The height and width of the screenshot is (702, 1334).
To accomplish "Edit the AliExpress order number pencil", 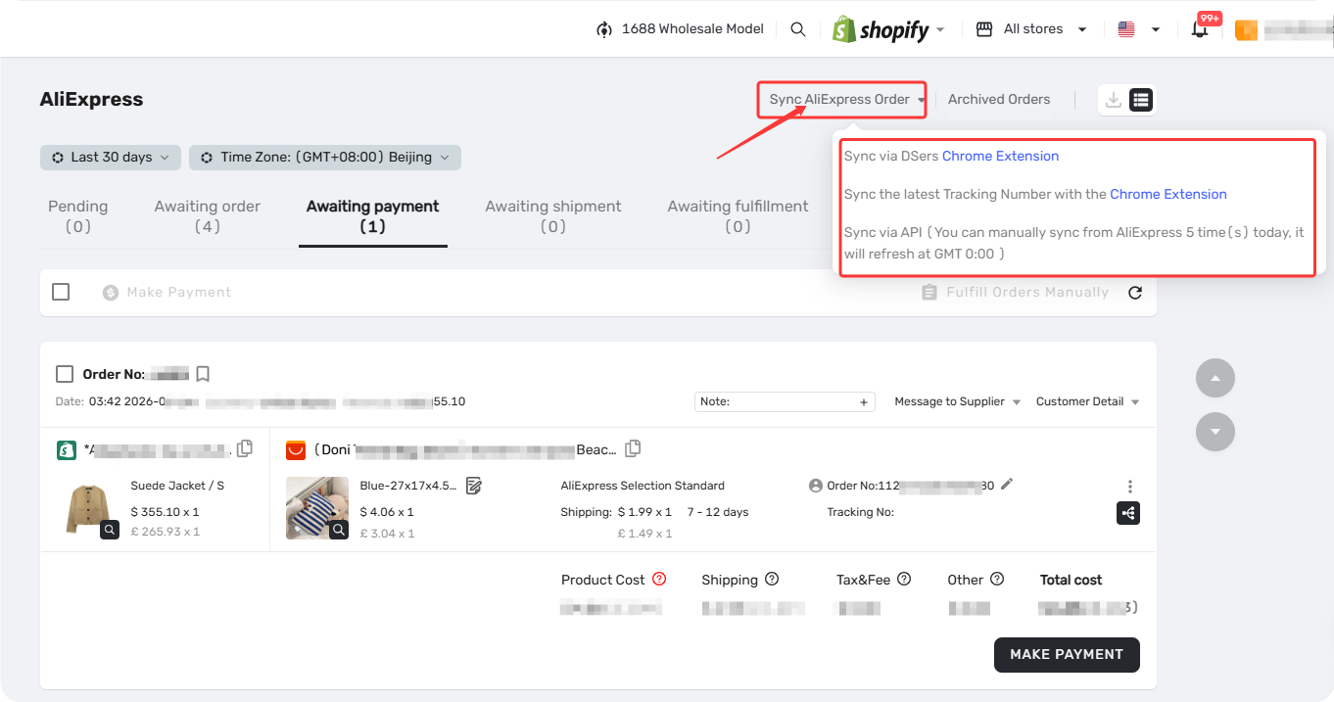I will [x=1007, y=484].
